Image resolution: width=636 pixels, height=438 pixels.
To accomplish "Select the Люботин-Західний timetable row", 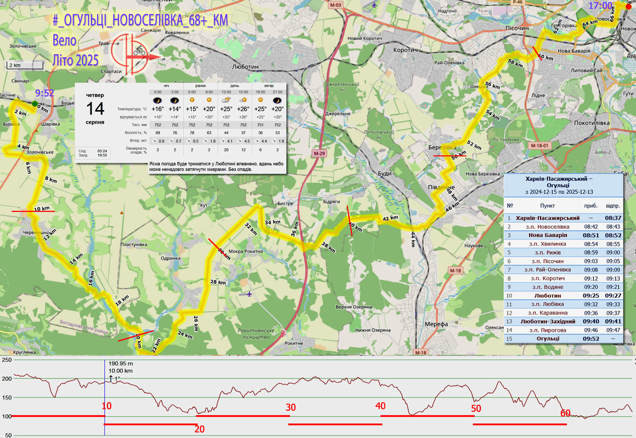I will [564, 321].
